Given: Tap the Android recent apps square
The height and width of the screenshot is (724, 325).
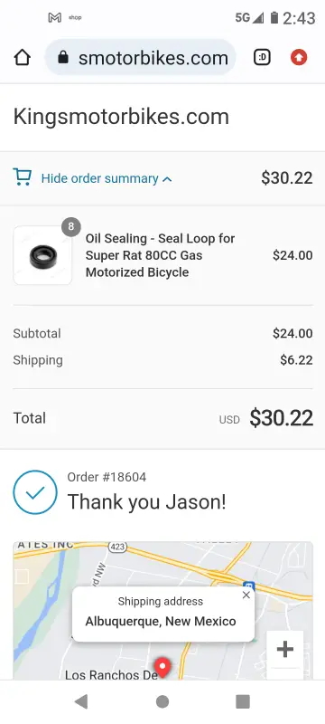Looking at the screenshot, I should point(243,701).
